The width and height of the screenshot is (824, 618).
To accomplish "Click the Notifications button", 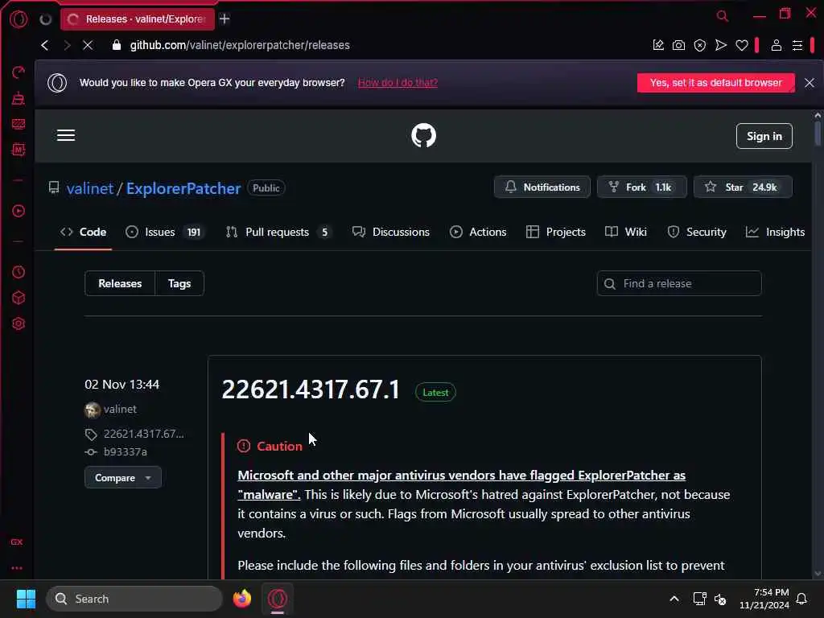I will (x=542, y=187).
